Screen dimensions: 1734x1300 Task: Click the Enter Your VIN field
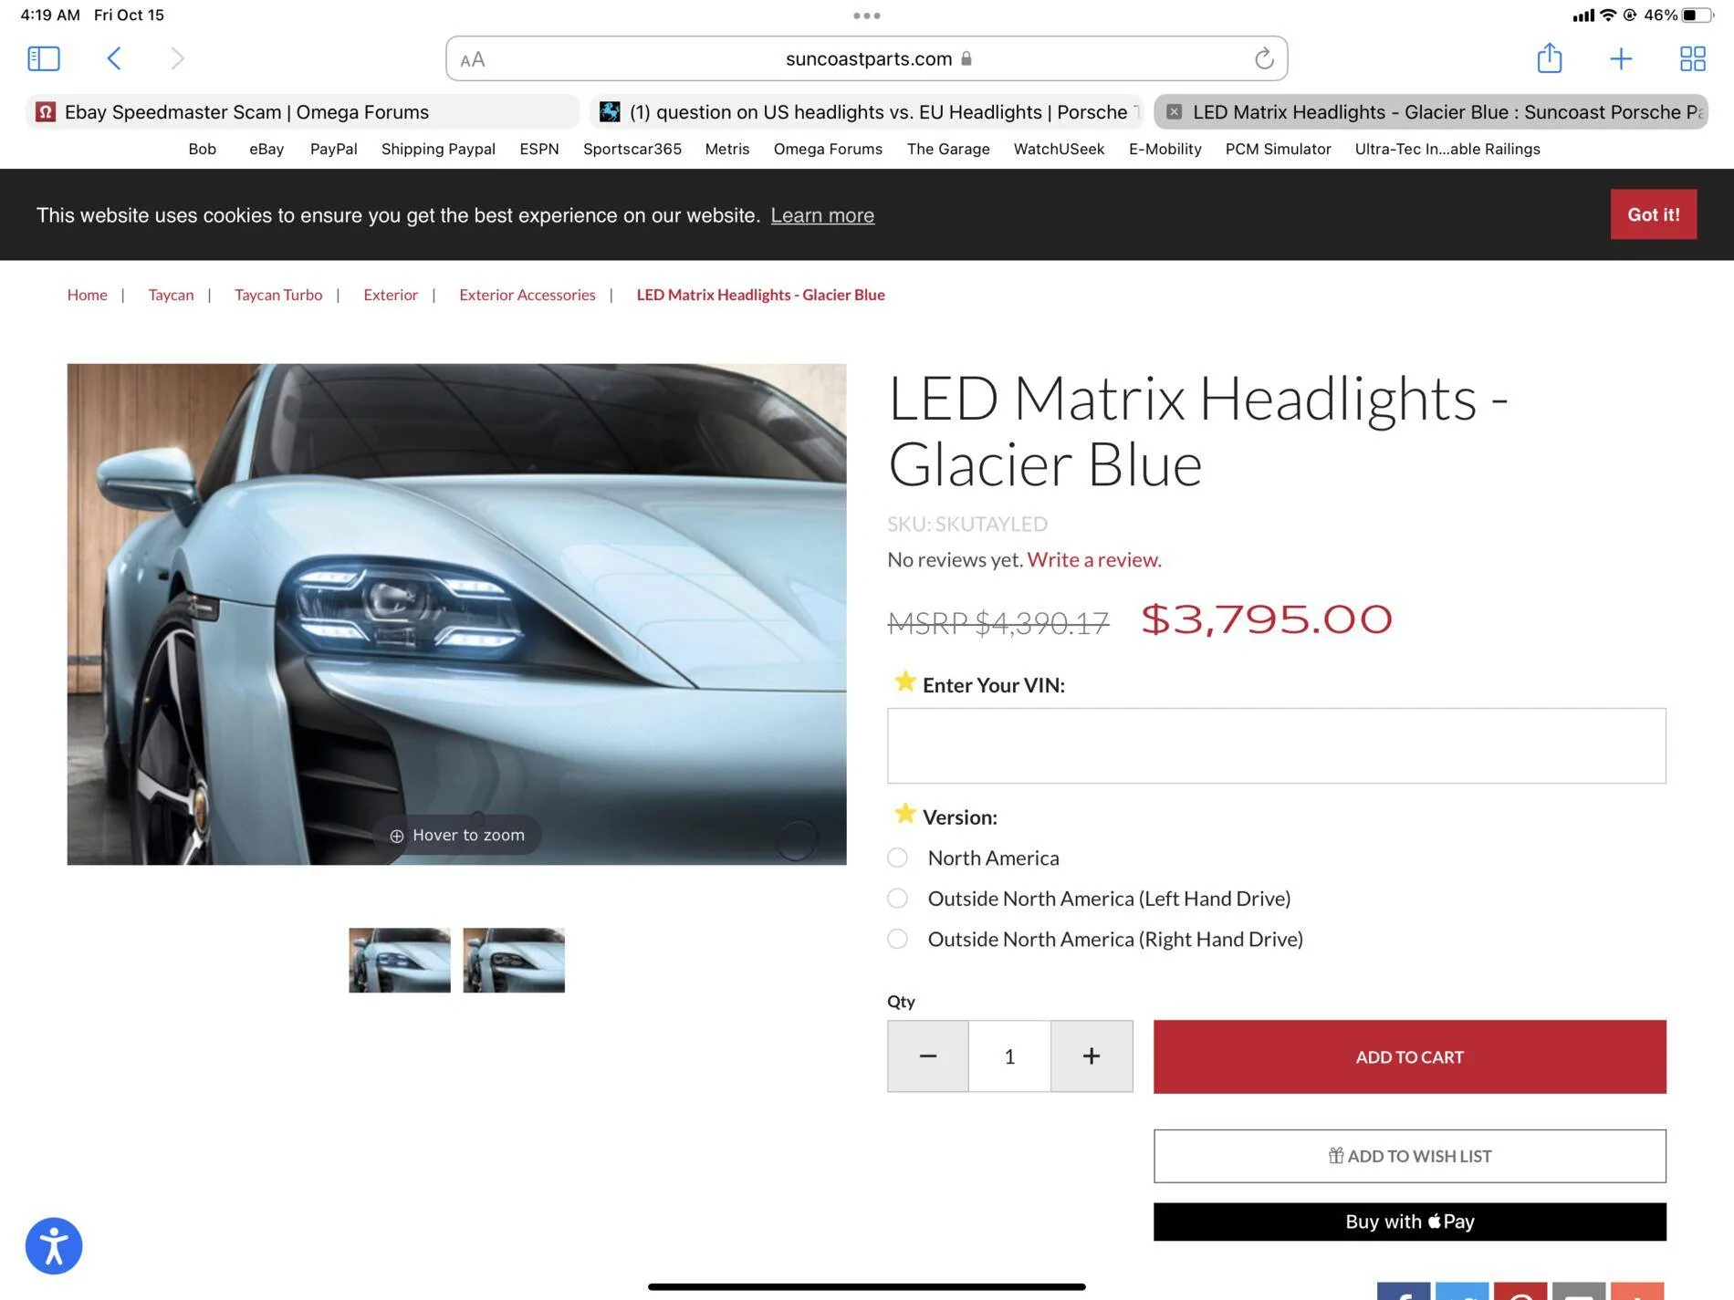[1277, 746]
